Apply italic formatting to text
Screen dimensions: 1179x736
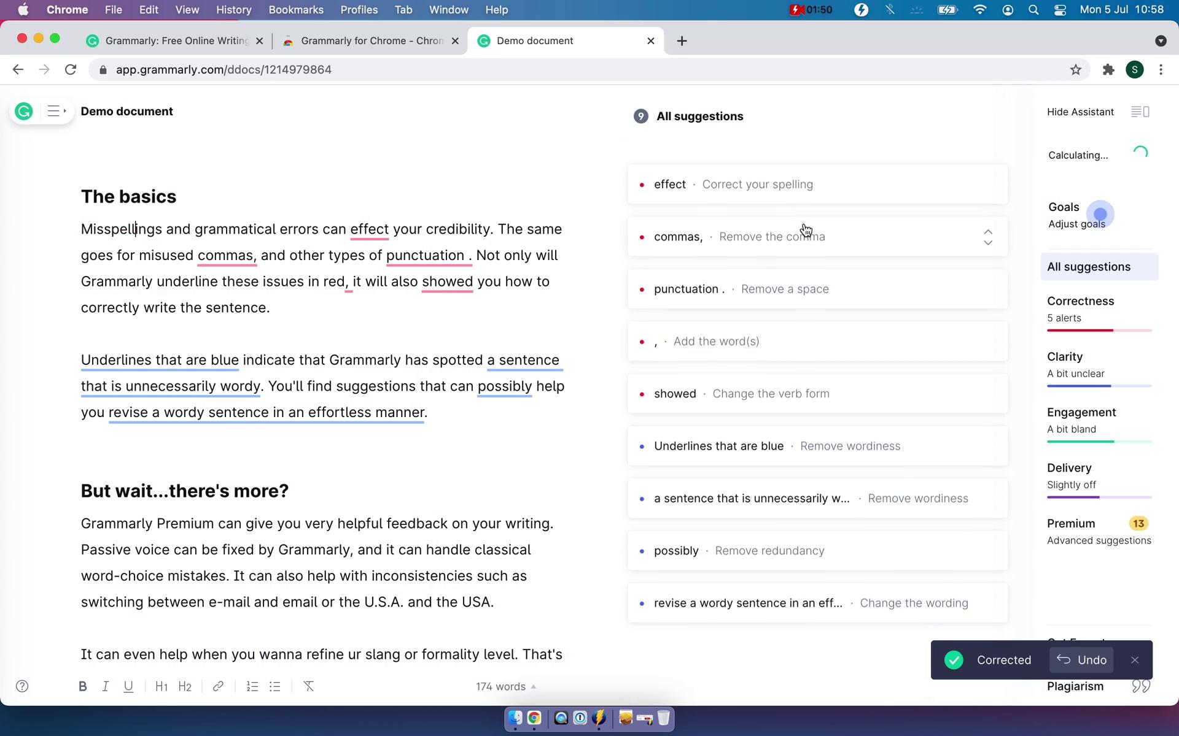106,686
